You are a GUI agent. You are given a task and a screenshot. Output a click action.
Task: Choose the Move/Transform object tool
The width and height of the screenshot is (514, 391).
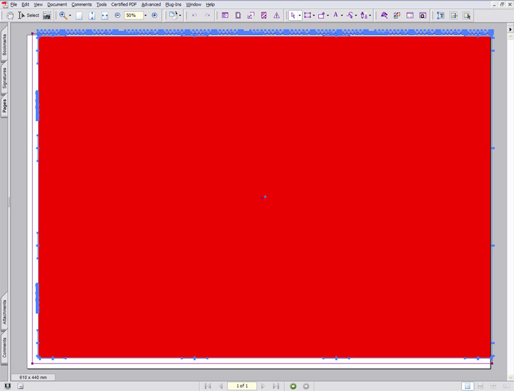322,16
